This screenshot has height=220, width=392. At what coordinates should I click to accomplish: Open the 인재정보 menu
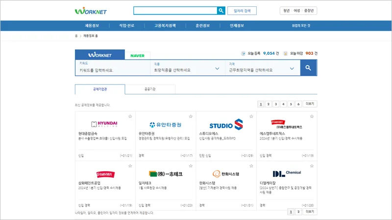click(x=237, y=26)
